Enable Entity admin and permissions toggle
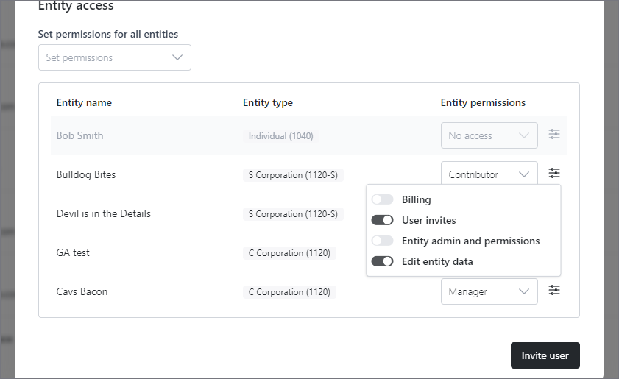619x379 pixels. pyautogui.click(x=382, y=241)
